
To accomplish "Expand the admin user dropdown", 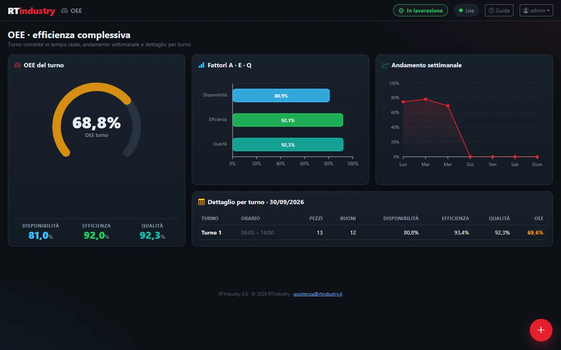I will pyautogui.click(x=536, y=10).
